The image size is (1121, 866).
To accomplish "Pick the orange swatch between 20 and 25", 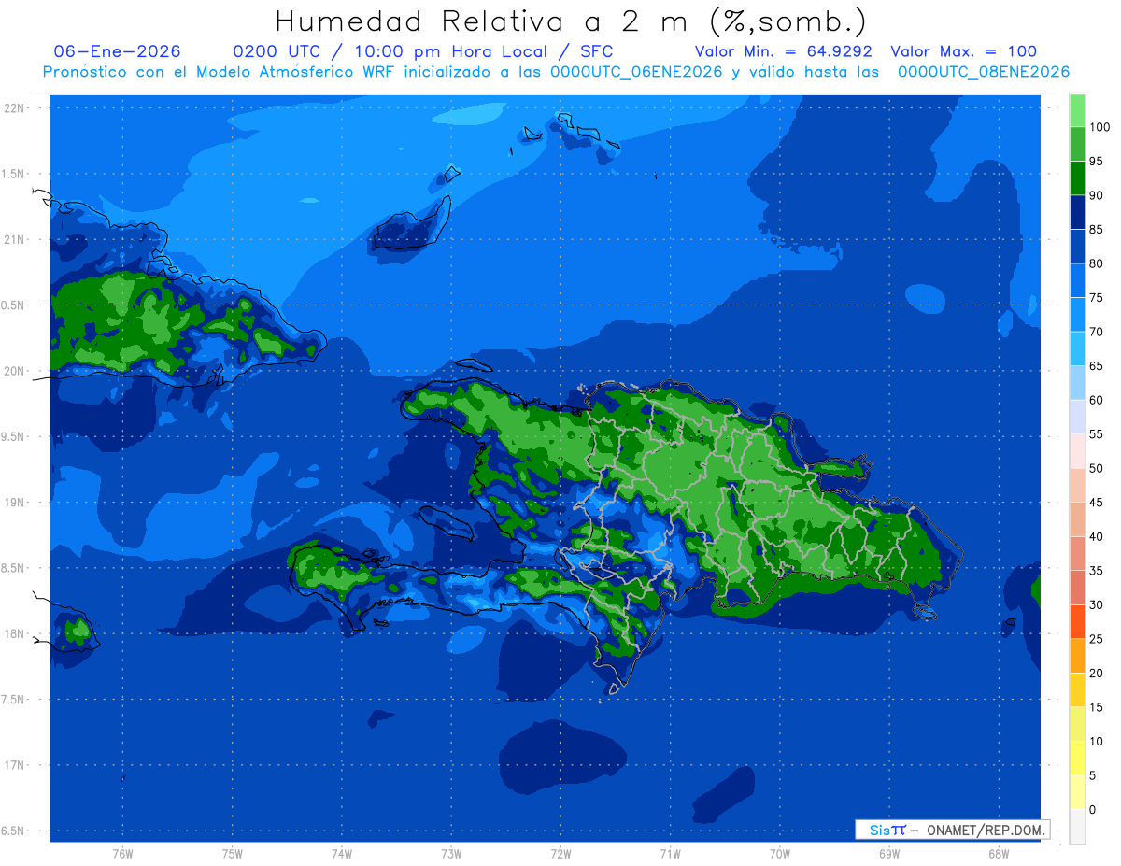I will point(1077,656).
